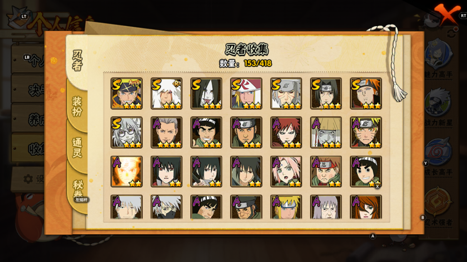Select the S-rank white-haired Jiraiya card

click(x=166, y=93)
